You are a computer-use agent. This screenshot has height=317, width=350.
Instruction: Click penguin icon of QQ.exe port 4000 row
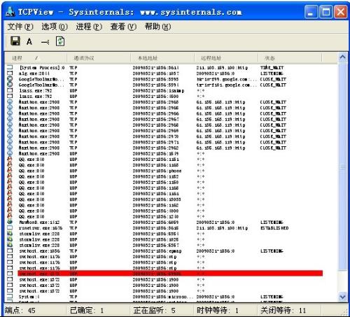(10, 211)
